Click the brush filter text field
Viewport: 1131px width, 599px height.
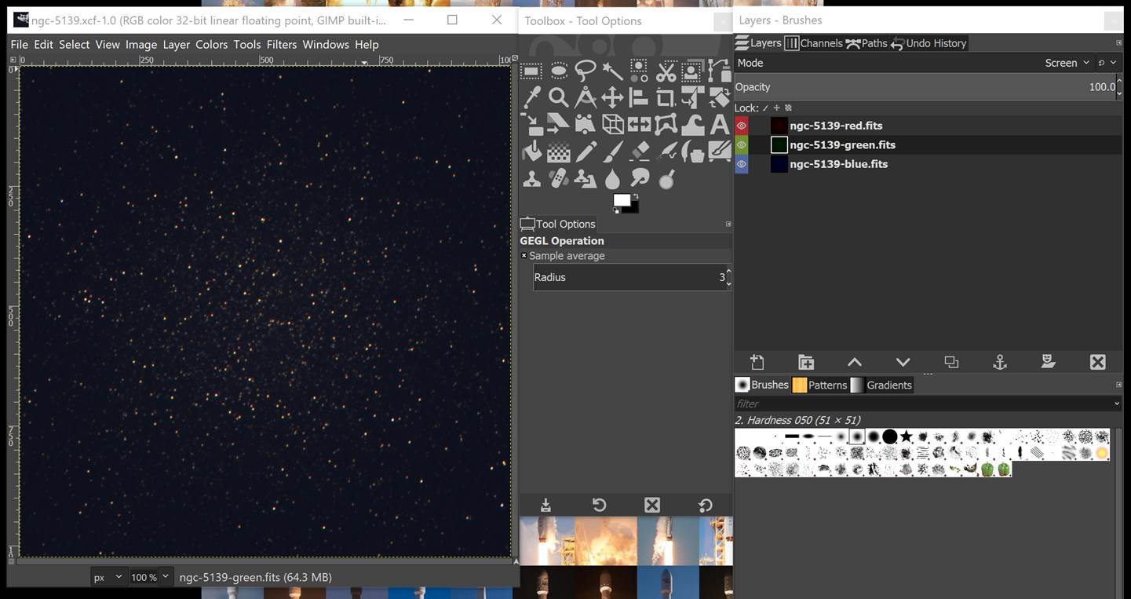(922, 404)
